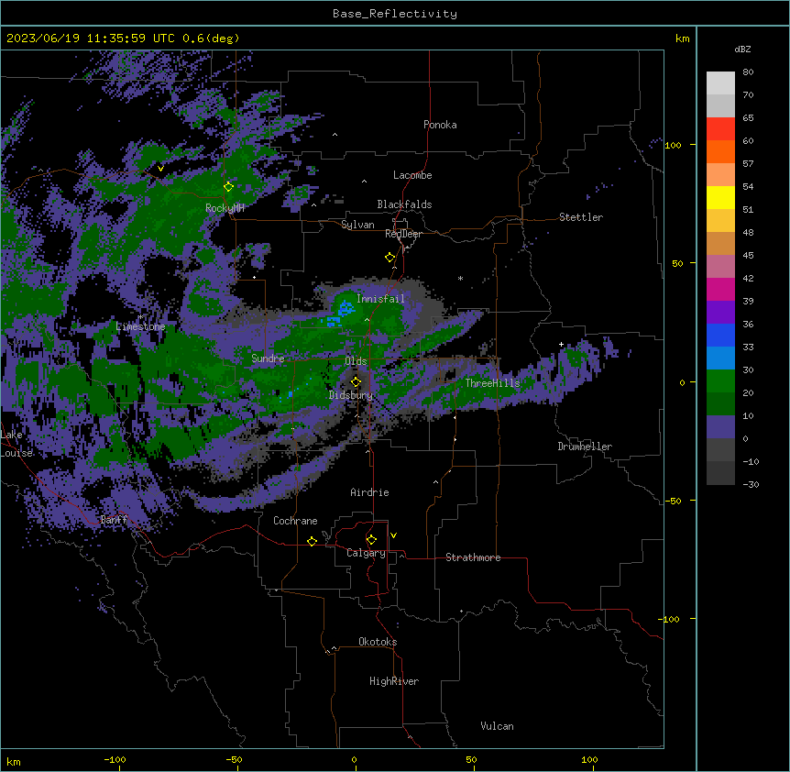Viewport: 790px width, 772px height.
Task: Click the Vulcan label
Action: tap(498, 726)
